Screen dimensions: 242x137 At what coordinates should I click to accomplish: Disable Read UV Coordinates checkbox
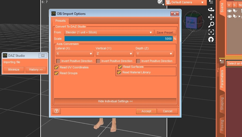(57, 67)
